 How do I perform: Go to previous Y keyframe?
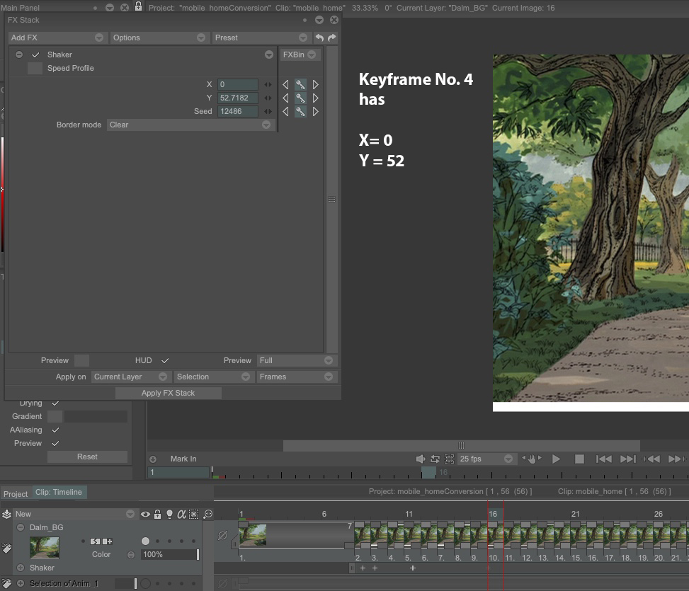click(x=285, y=98)
